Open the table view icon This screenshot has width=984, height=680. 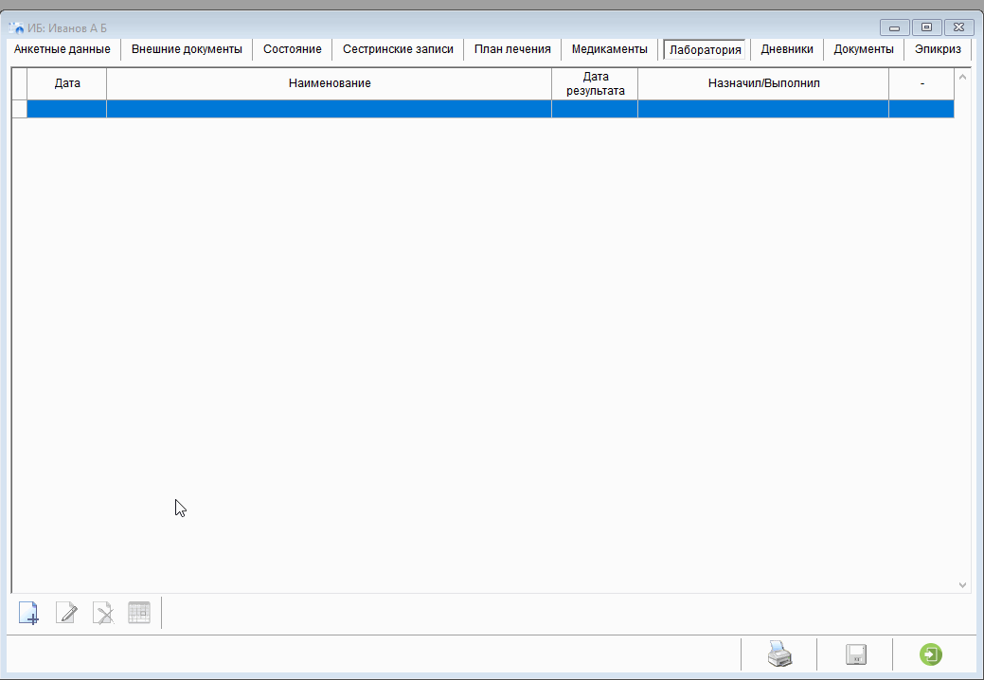tap(139, 613)
